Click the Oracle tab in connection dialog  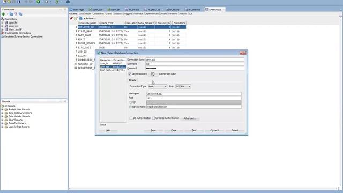coord(132,80)
